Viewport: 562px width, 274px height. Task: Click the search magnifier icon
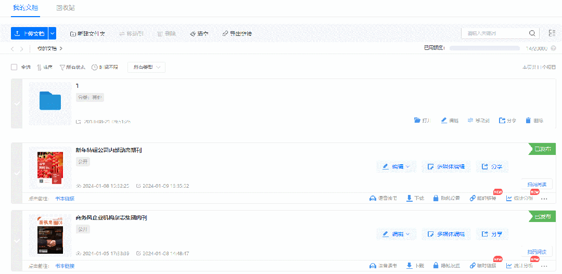pos(532,33)
